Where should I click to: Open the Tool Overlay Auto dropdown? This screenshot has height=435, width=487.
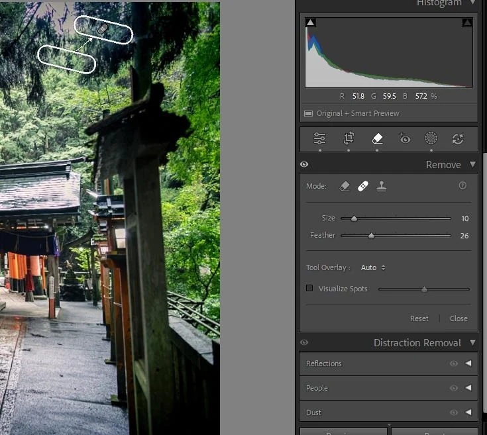tap(373, 267)
